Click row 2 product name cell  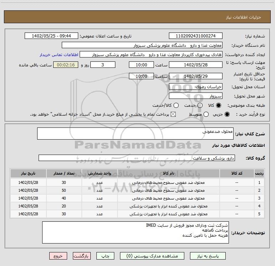(x=168, y=190)
